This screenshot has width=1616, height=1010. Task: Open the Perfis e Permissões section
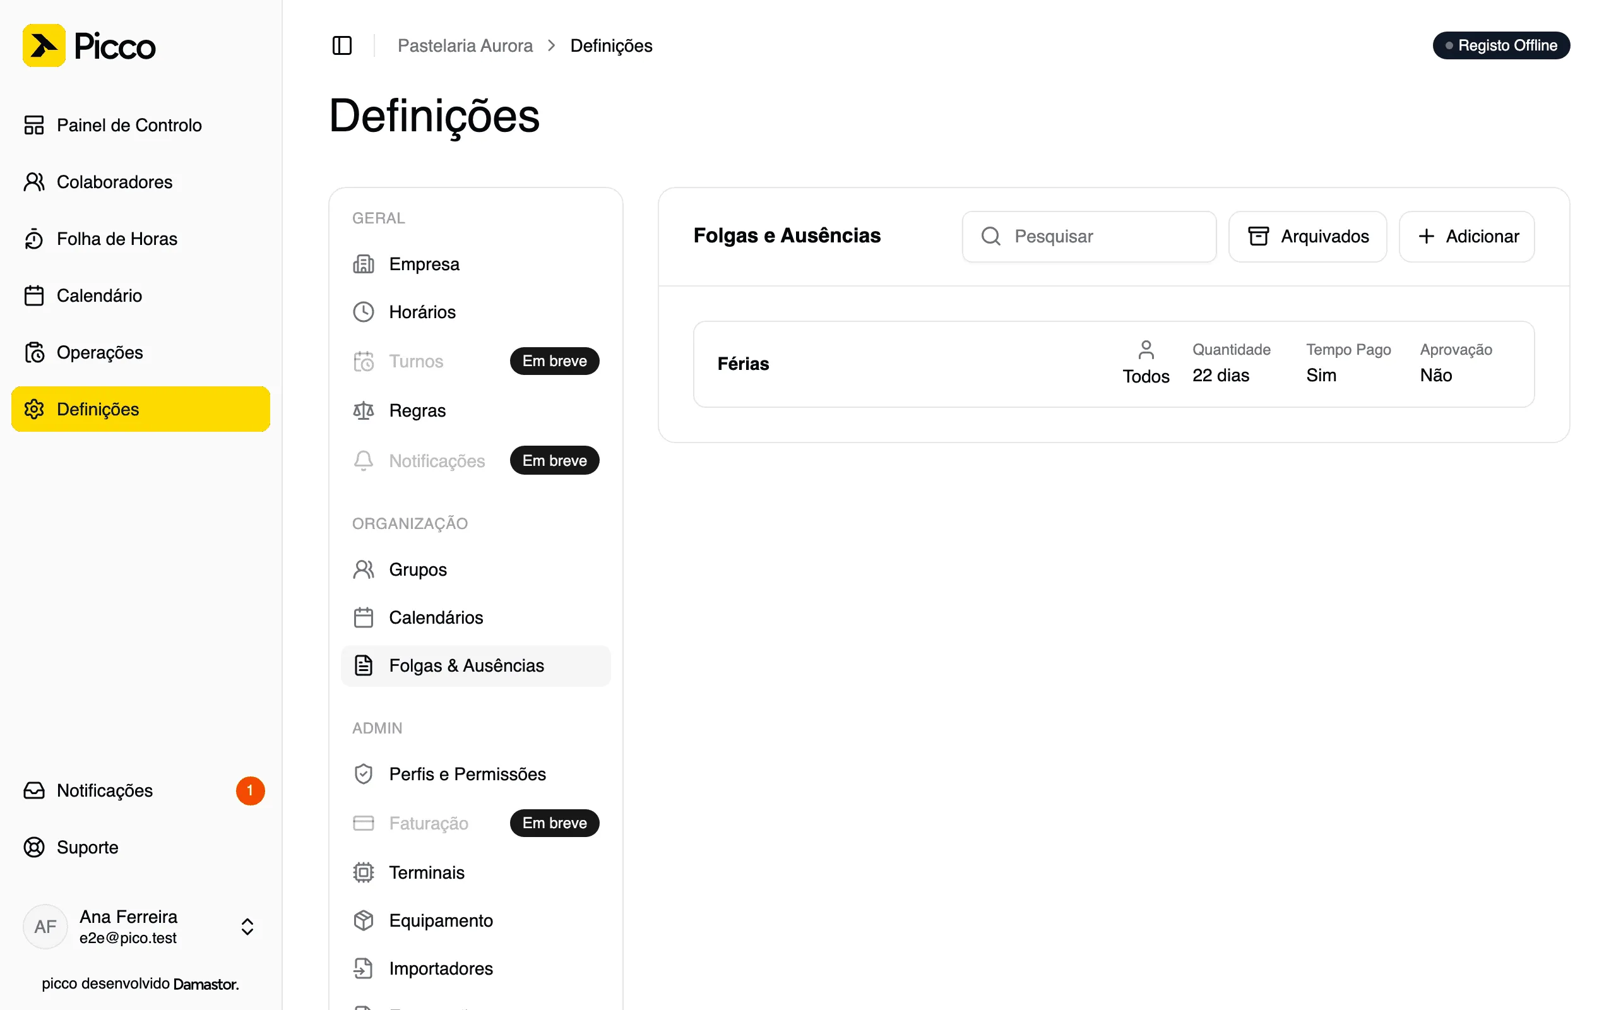click(475, 773)
